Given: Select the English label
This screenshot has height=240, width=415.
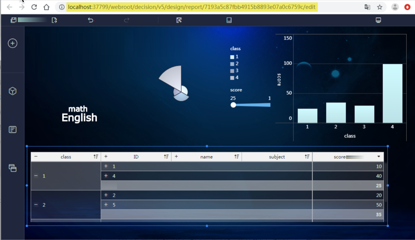Looking at the screenshot, I should tap(80, 118).
